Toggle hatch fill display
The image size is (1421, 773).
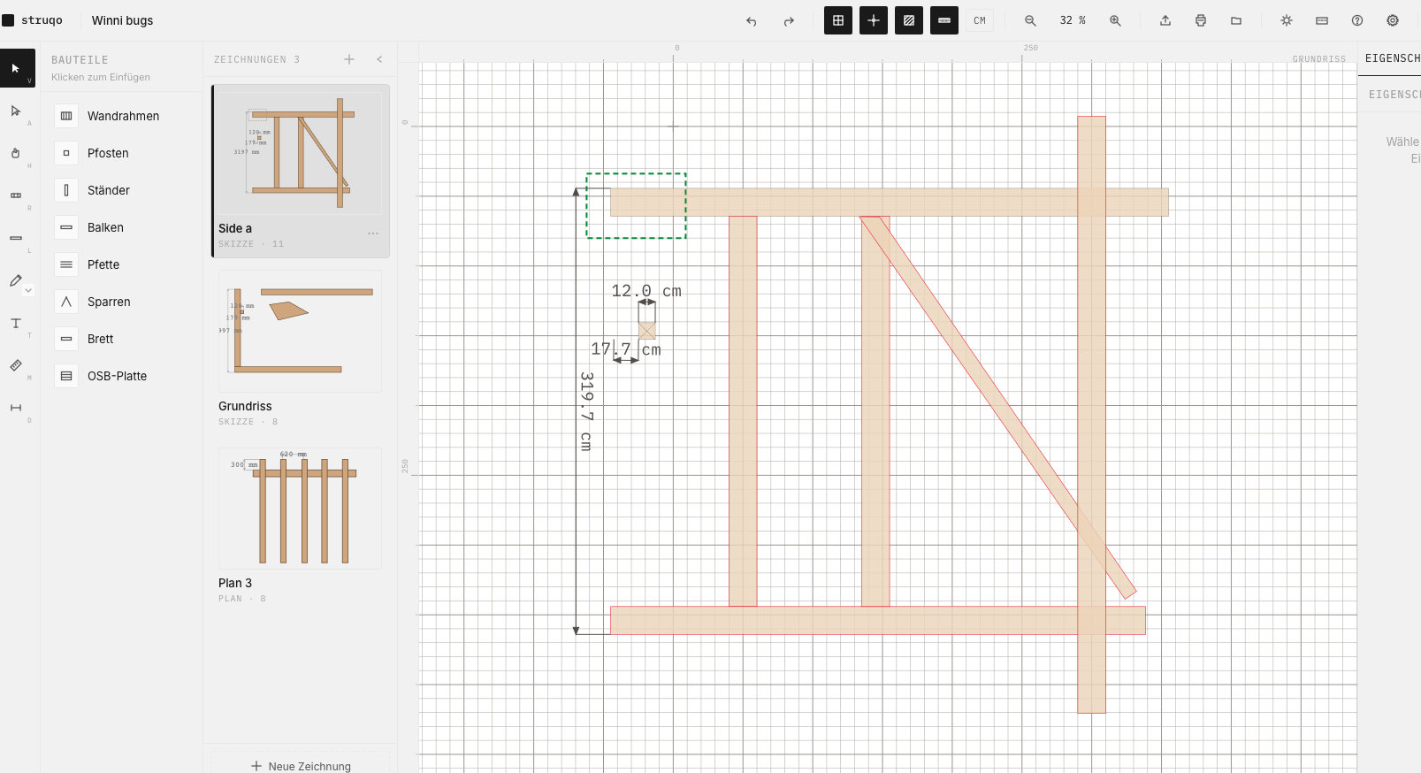click(909, 20)
